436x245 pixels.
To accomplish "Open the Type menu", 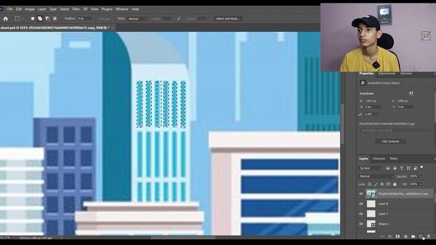I will [x=53, y=9].
